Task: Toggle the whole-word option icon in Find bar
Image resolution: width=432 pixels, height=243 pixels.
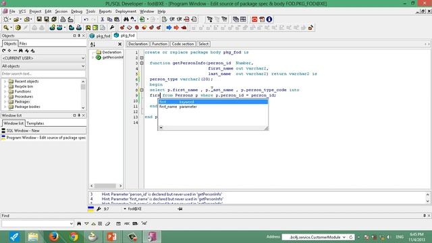Action: (x=135, y=223)
